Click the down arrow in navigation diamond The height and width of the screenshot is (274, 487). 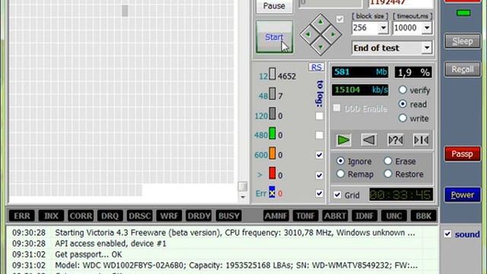(x=320, y=47)
